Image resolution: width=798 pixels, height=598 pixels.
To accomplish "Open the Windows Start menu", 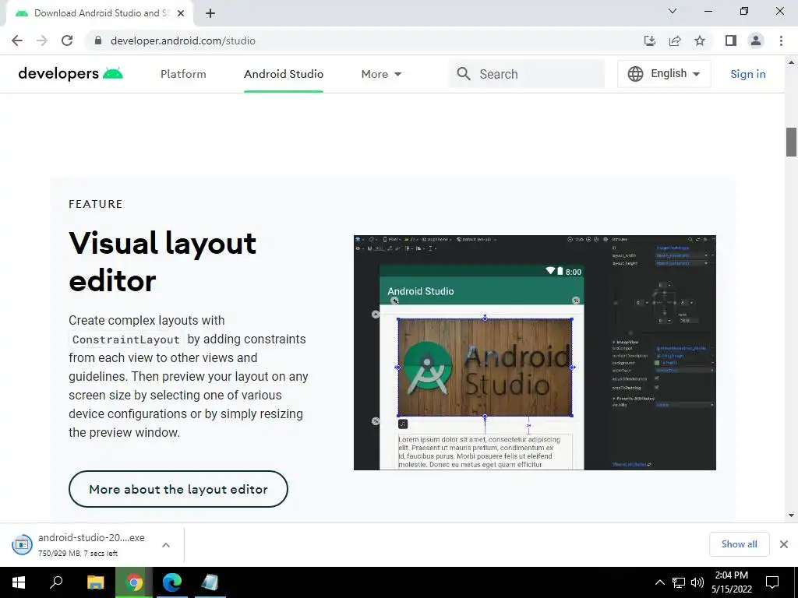I will [19, 582].
